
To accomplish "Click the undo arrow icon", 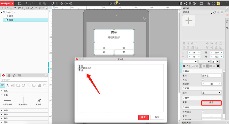I will pos(27,4).
